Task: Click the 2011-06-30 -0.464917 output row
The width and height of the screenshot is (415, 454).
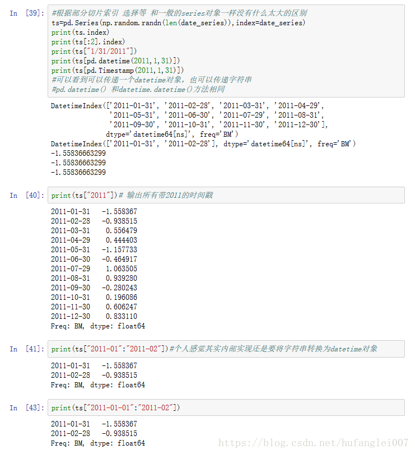Action: coord(94,260)
